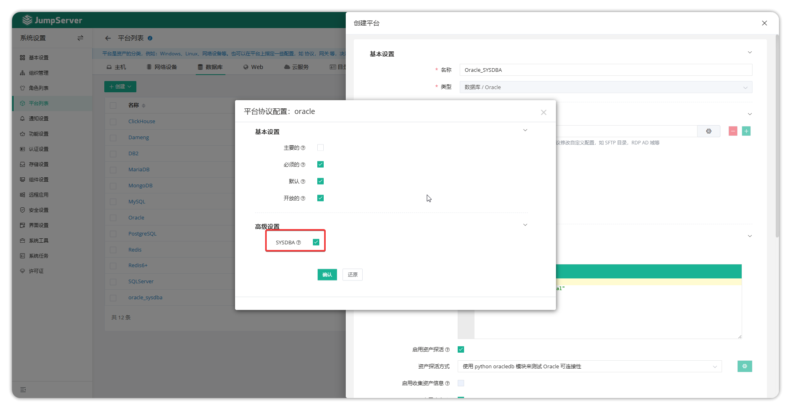The width and height of the screenshot is (791, 406).
Task: Open the 类型 dropdown showing 数据库 / Oracle
Action: pos(605,87)
